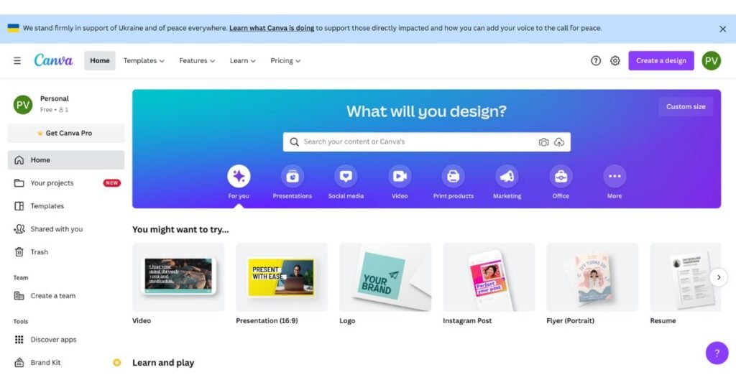Viewport: 736px width, 385px height.
Task: Open the Print products category icon
Action: (x=454, y=176)
